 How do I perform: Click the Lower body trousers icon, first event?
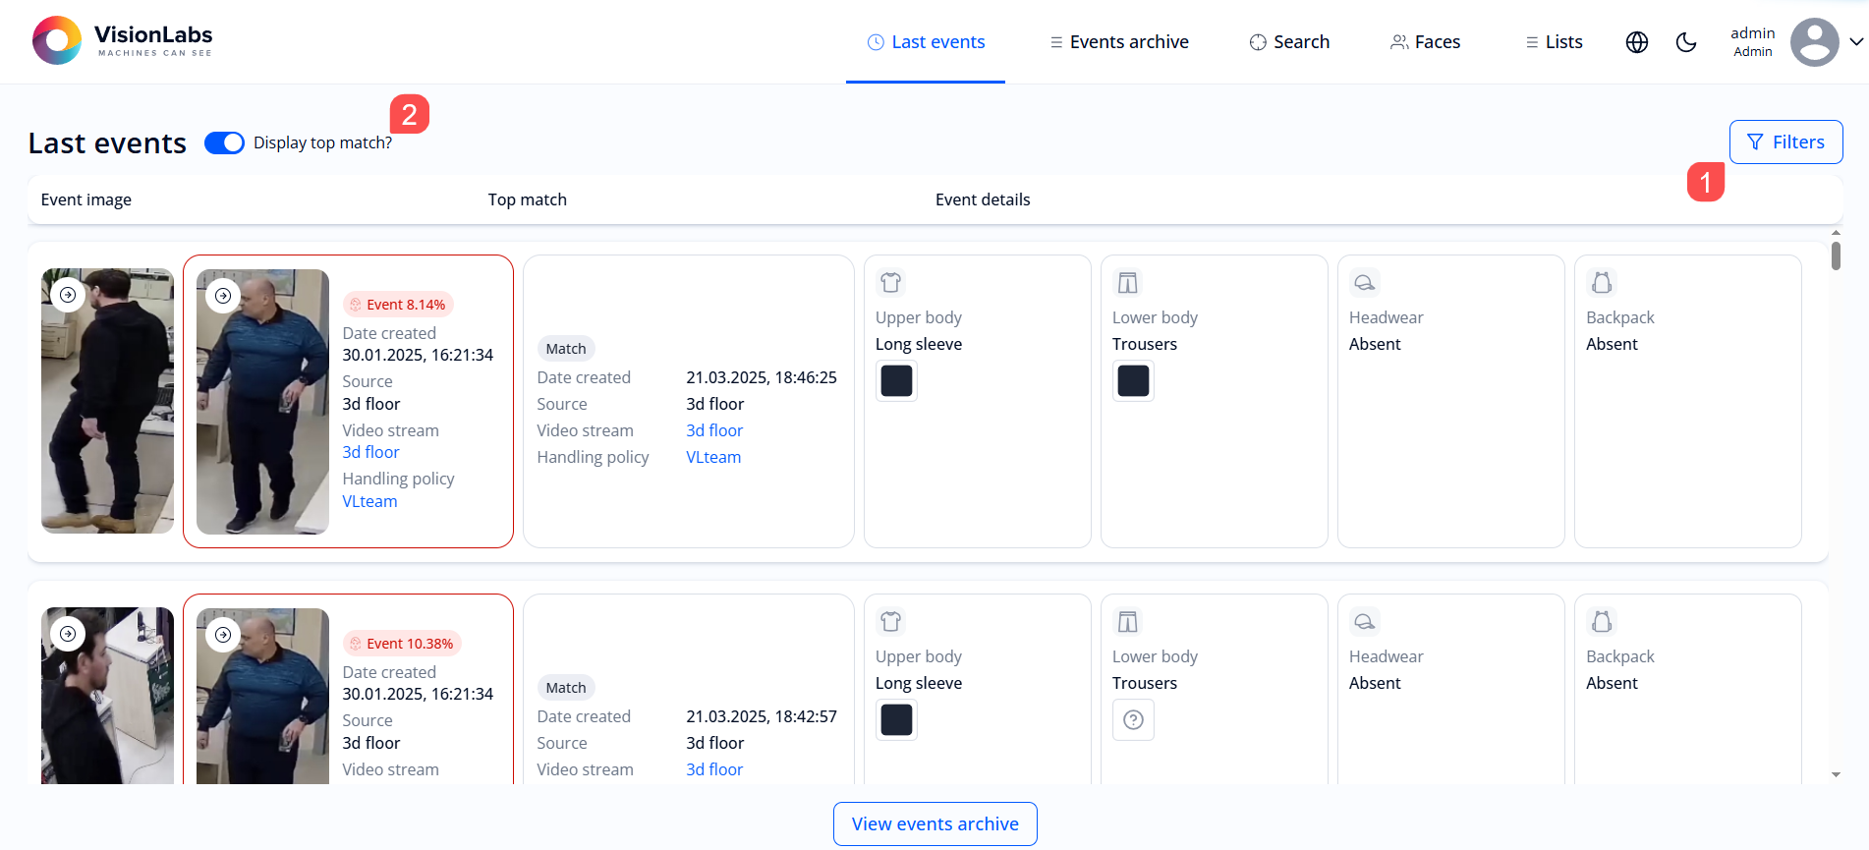[x=1127, y=283]
